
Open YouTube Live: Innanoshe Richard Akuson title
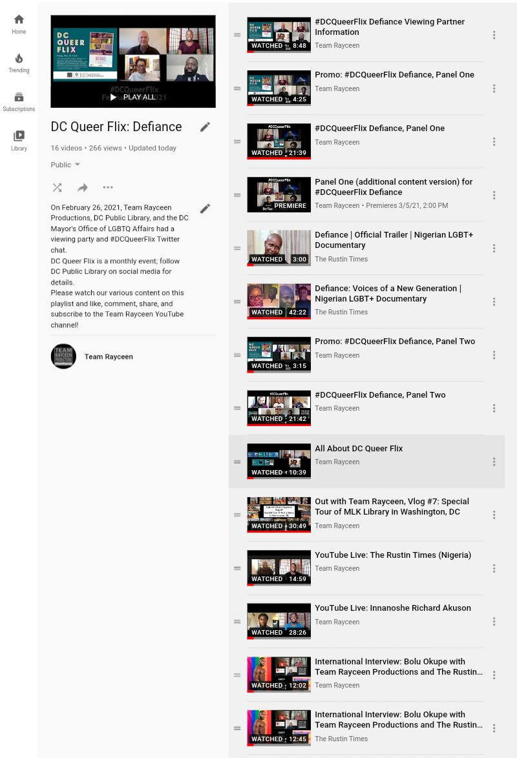point(392,608)
